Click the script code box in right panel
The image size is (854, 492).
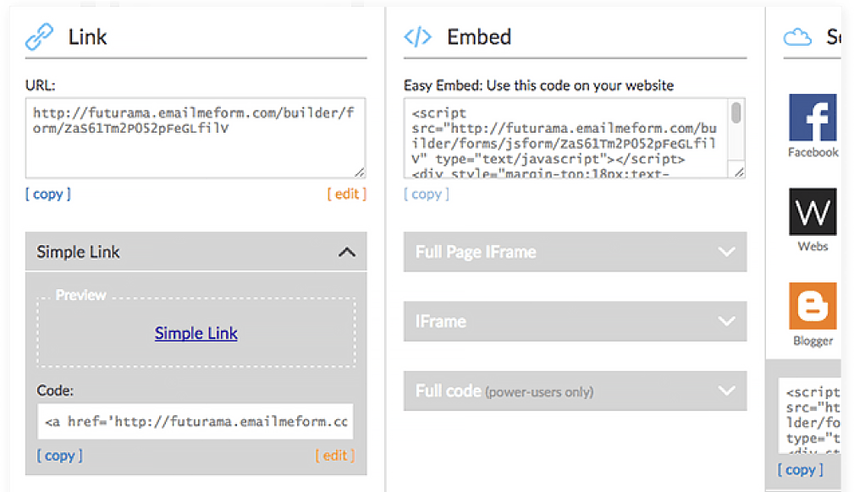(809, 417)
